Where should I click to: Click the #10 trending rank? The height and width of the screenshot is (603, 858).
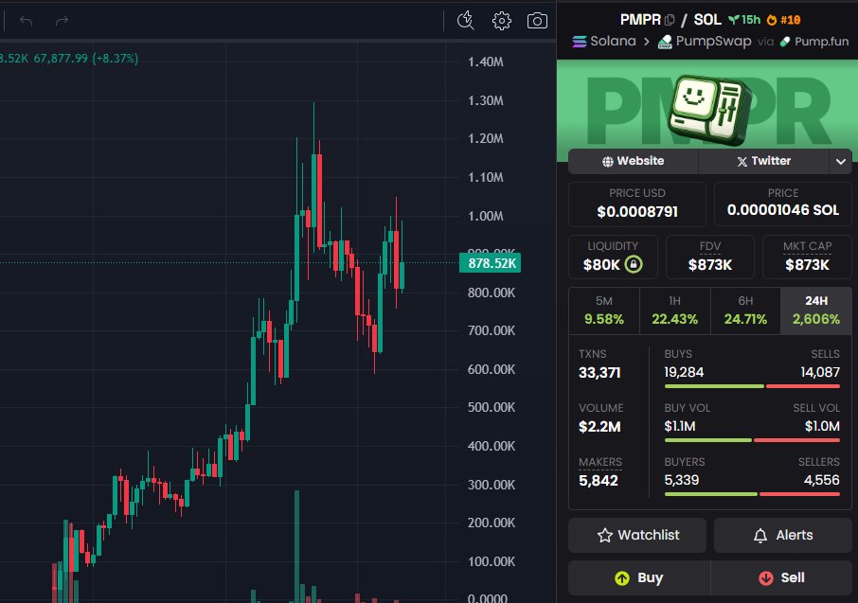click(790, 20)
